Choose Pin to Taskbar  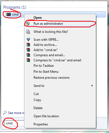click(44, 66)
